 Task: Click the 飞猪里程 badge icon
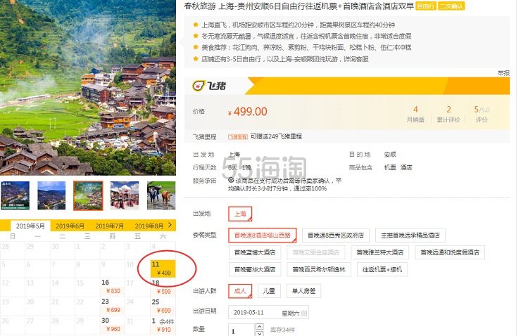click(238, 136)
